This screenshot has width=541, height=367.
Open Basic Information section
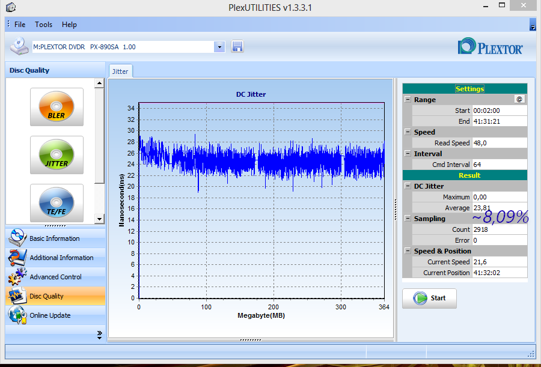click(x=55, y=238)
